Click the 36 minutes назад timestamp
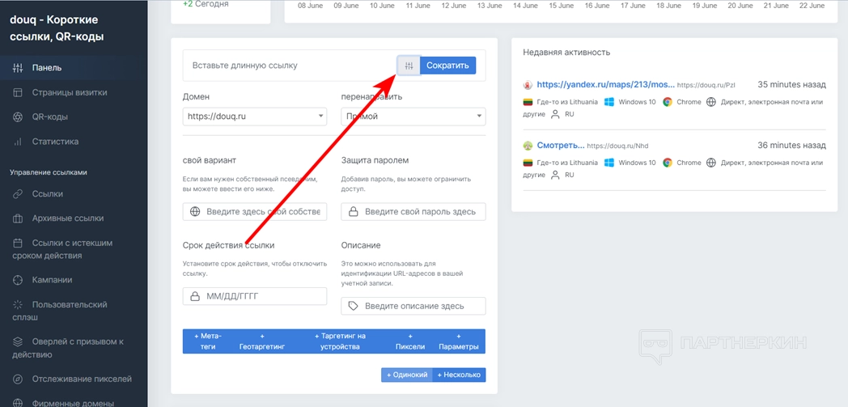Screen dimensions: 848x407 [x=791, y=146]
